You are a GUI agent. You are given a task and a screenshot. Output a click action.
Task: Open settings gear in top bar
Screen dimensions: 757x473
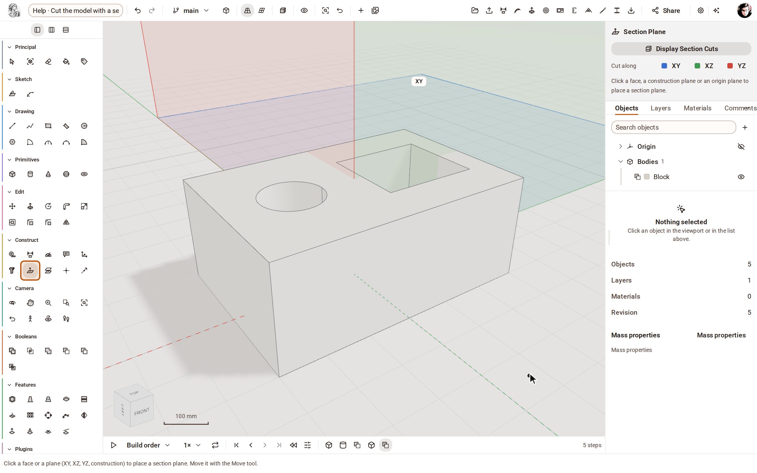(701, 10)
